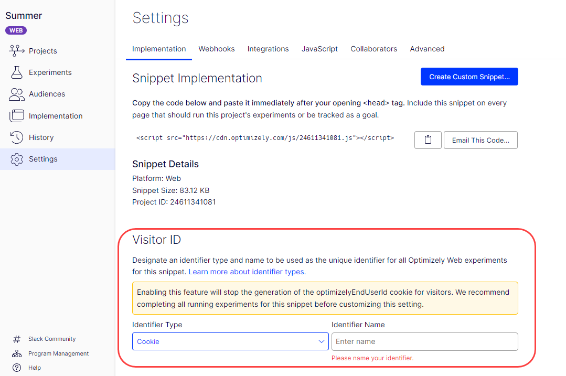Click the Projects icon in sidebar
This screenshot has width=566, height=376.
(x=17, y=51)
